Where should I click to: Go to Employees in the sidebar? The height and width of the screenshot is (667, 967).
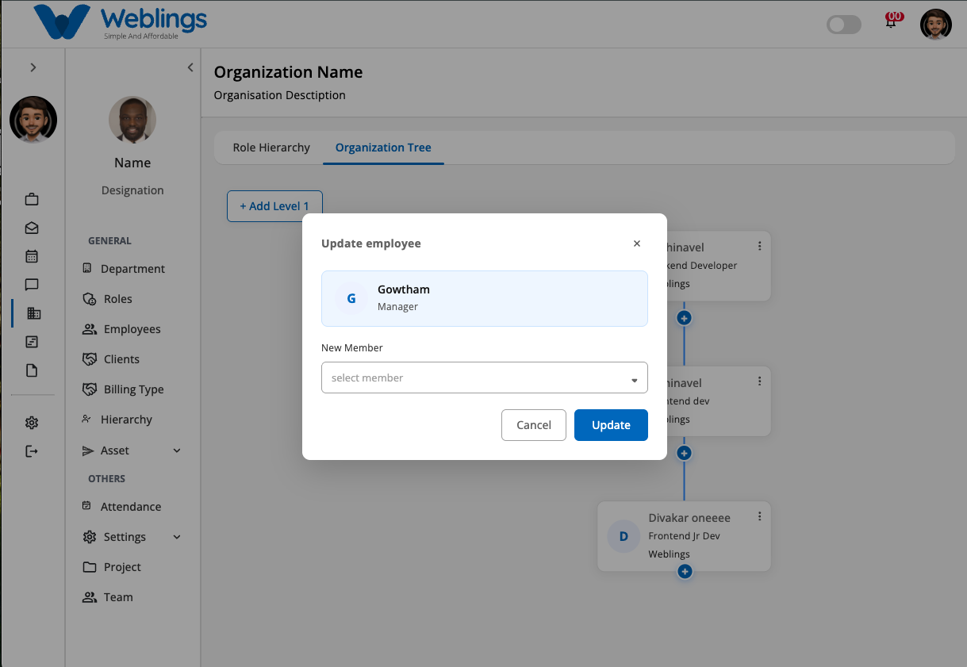121,329
